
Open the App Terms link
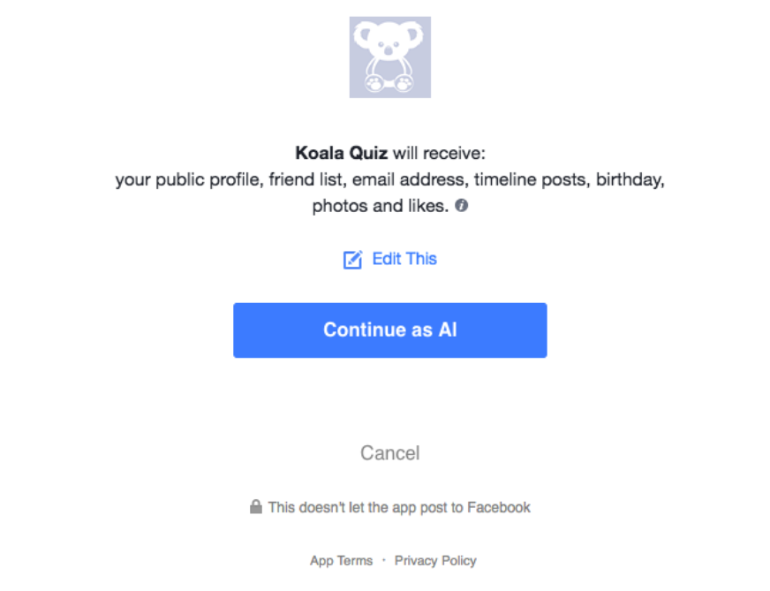coord(341,560)
